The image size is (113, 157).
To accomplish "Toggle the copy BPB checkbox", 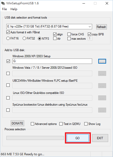I will click(89, 34).
